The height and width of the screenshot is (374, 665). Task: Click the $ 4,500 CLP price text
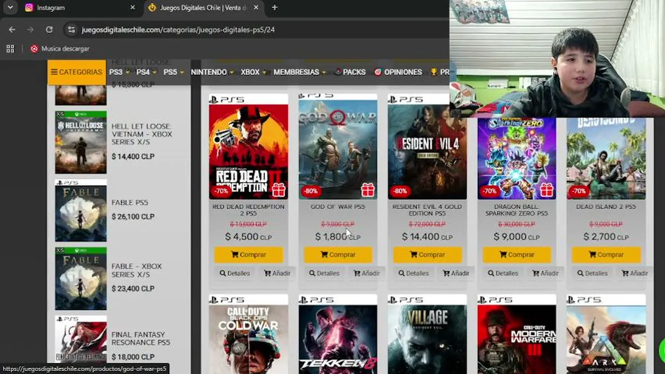(248, 237)
